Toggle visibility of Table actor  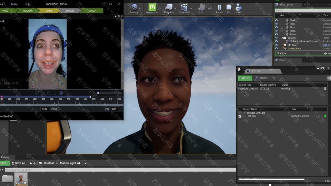pyautogui.click(x=276, y=34)
